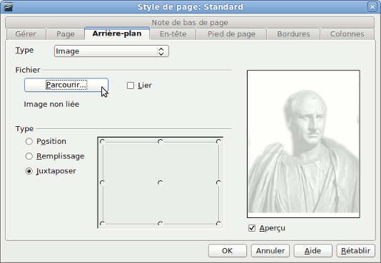Viewport: 381px width, 263px height.
Task: Click the statue preview image
Action: point(303,144)
